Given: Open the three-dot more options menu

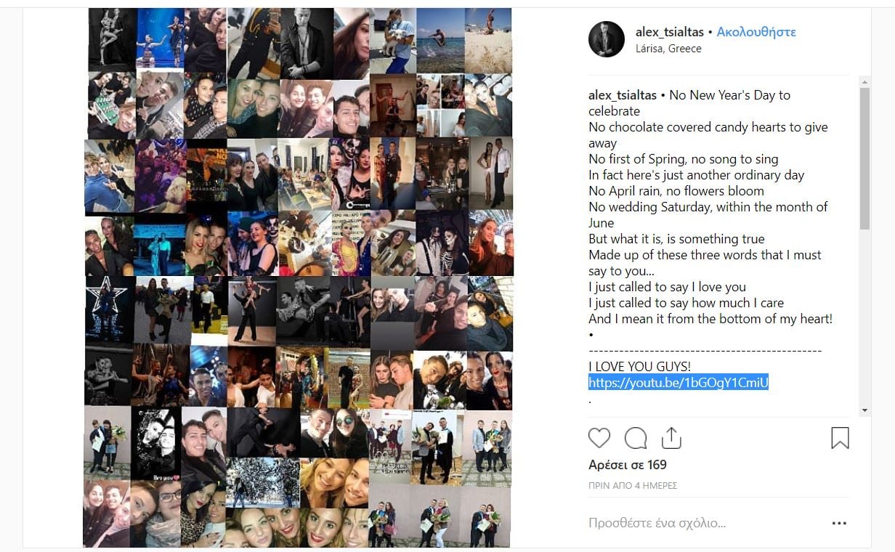Looking at the screenshot, I should (x=839, y=523).
